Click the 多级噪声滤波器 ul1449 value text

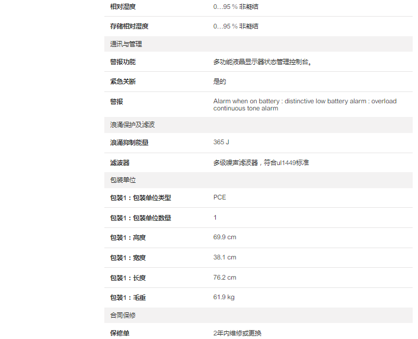pyautogui.click(x=261, y=162)
